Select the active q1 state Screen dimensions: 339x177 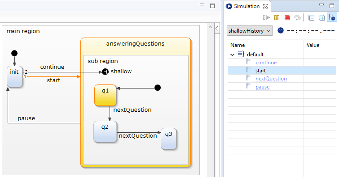[x=105, y=95]
